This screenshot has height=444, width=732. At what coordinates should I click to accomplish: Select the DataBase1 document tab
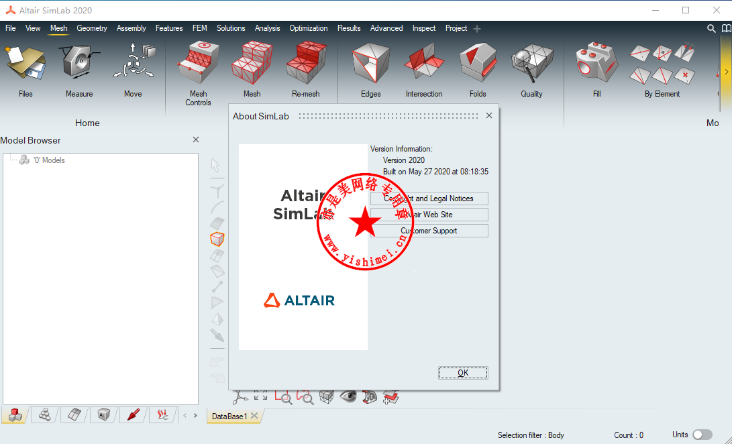pos(229,416)
